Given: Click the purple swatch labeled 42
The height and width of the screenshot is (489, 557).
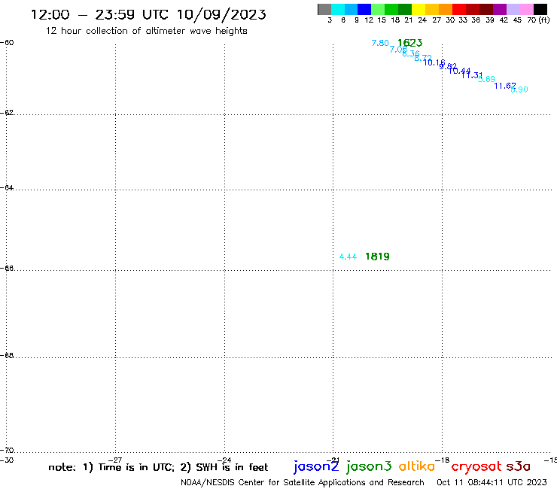Looking at the screenshot, I should tap(500, 9).
